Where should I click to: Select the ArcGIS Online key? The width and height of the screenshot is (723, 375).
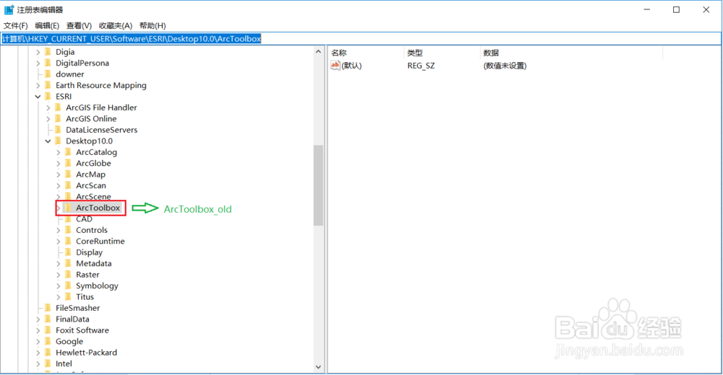click(x=91, y=119)
